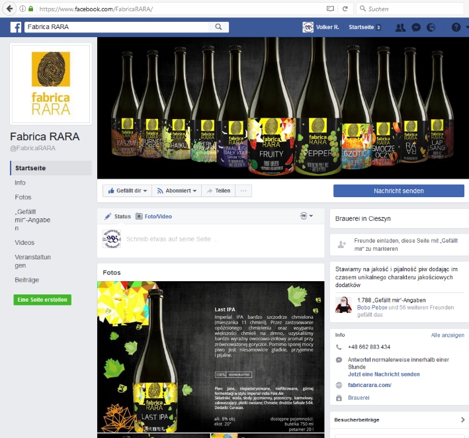Screen dimensions: 469x438
Task: Click the Fabrica RARA search field
Action: [116, 27]
